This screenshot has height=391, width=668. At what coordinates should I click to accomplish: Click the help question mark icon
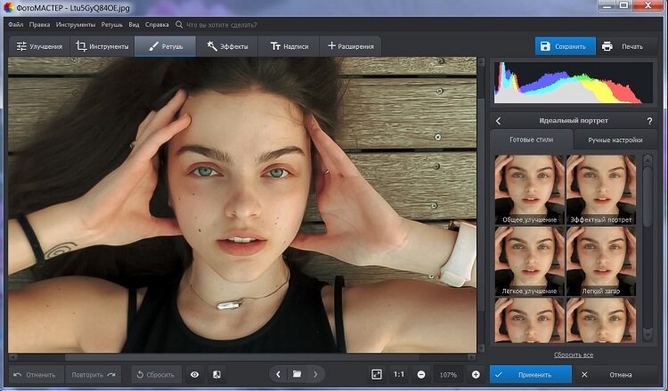pos(649,120)
